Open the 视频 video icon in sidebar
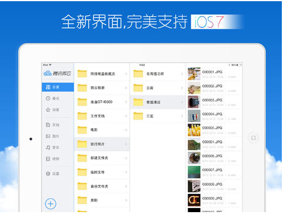 tap(48, 159)
